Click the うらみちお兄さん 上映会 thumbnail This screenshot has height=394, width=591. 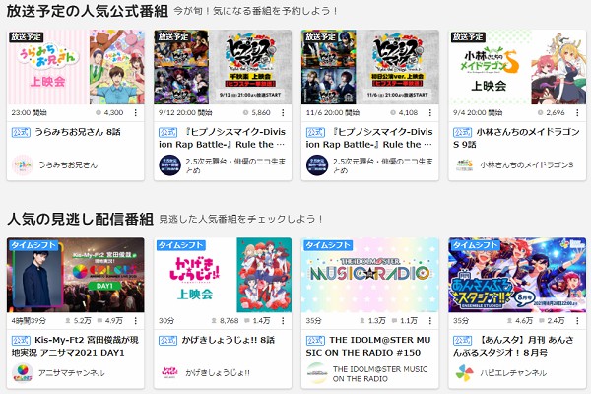76,67
